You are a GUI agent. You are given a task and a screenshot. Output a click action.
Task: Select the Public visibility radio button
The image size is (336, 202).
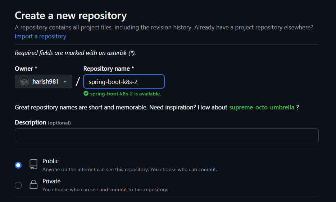pos(18,165)
